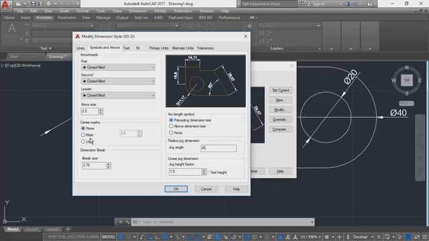Click Help button in Modify Dimension Style dialog
This screenshot has width=429, height=241.
(x=237, y=189)
